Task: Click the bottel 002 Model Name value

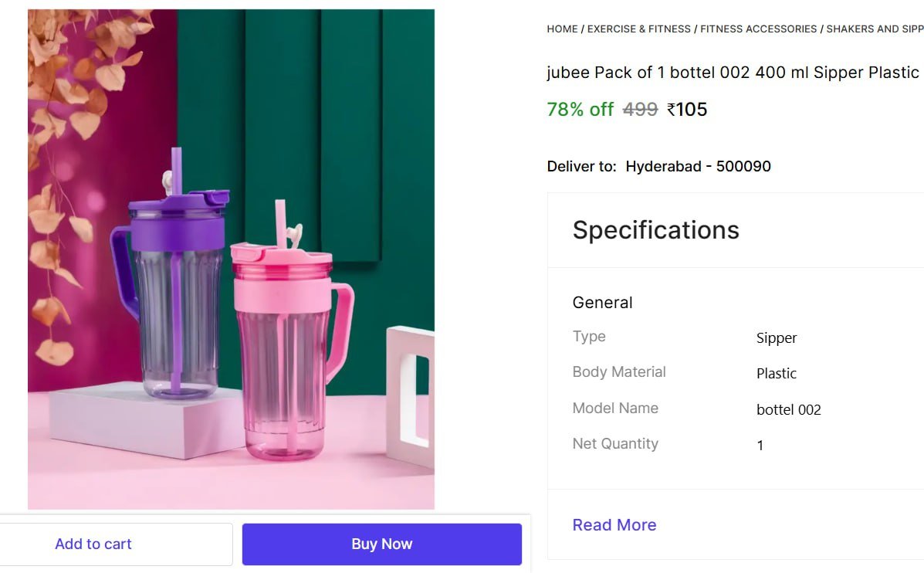Action: [x=788, y=410]
